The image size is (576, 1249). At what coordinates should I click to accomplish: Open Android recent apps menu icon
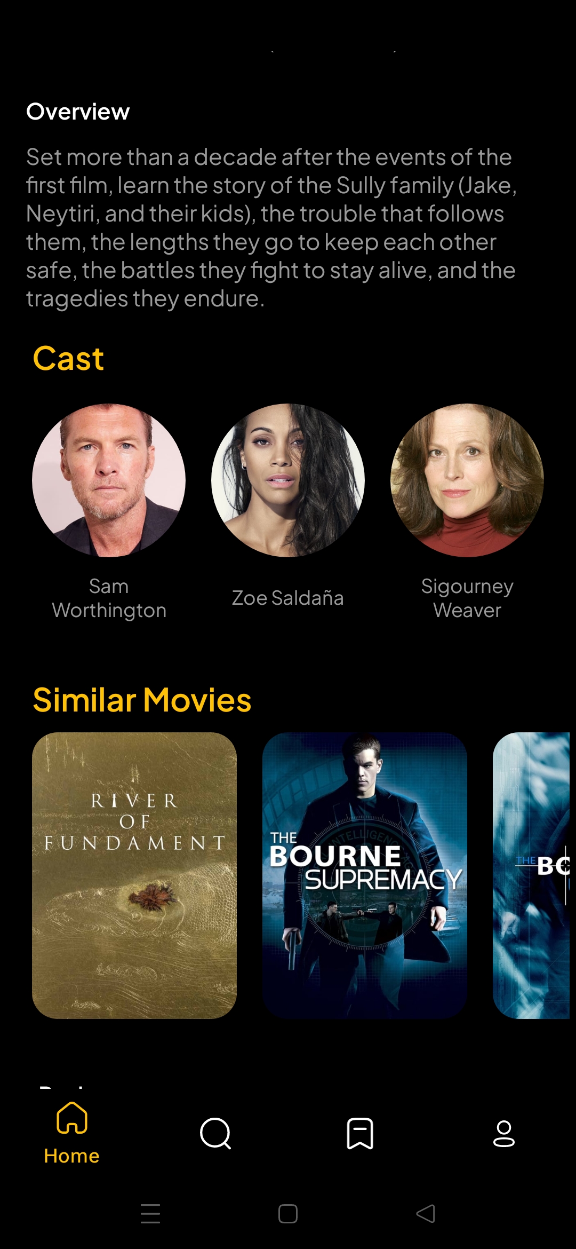pyautogui.click(x=150, y=1213)
